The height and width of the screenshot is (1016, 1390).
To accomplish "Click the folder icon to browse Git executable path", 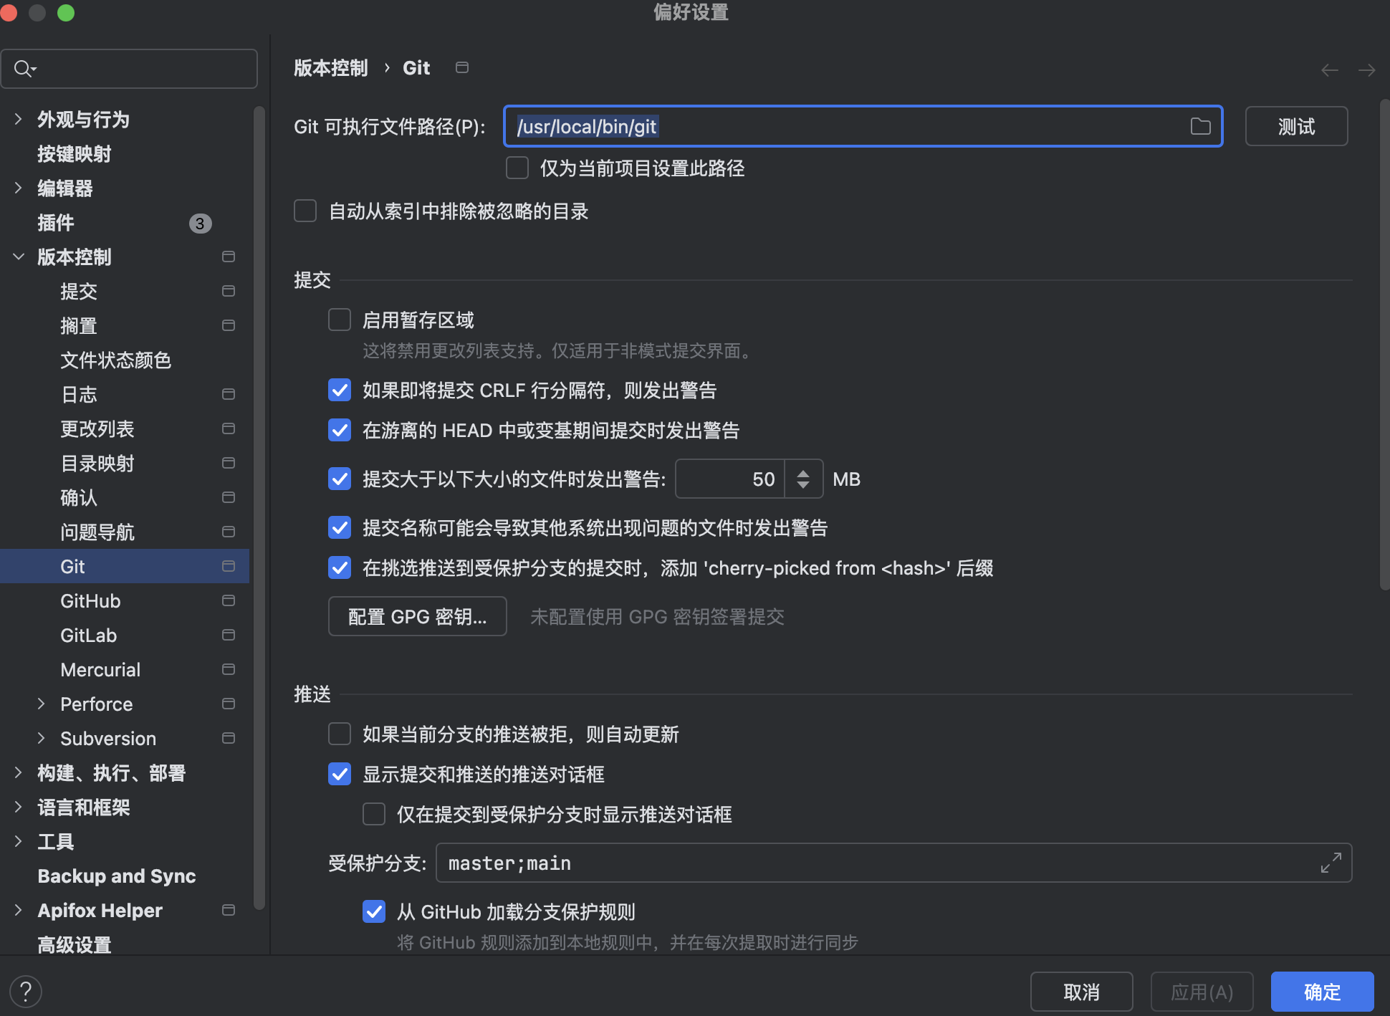I will (1201, 125).
